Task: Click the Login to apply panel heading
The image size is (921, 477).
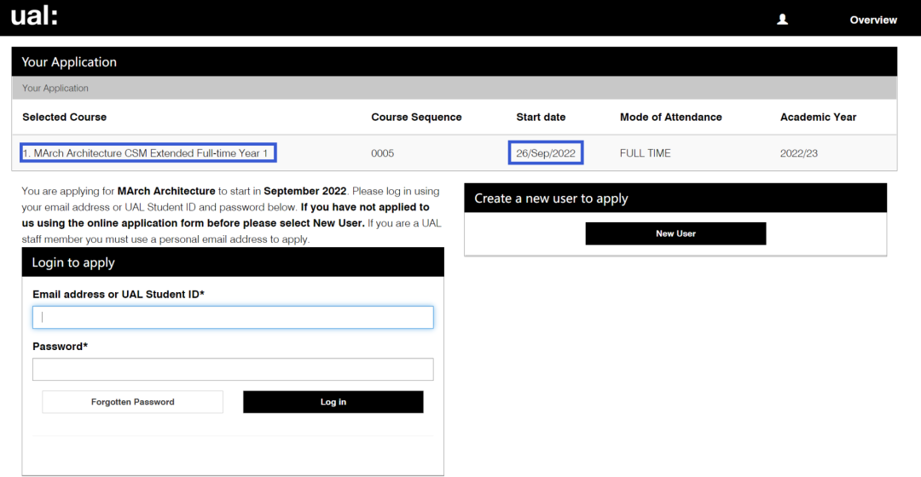Action: click(233, 262)
